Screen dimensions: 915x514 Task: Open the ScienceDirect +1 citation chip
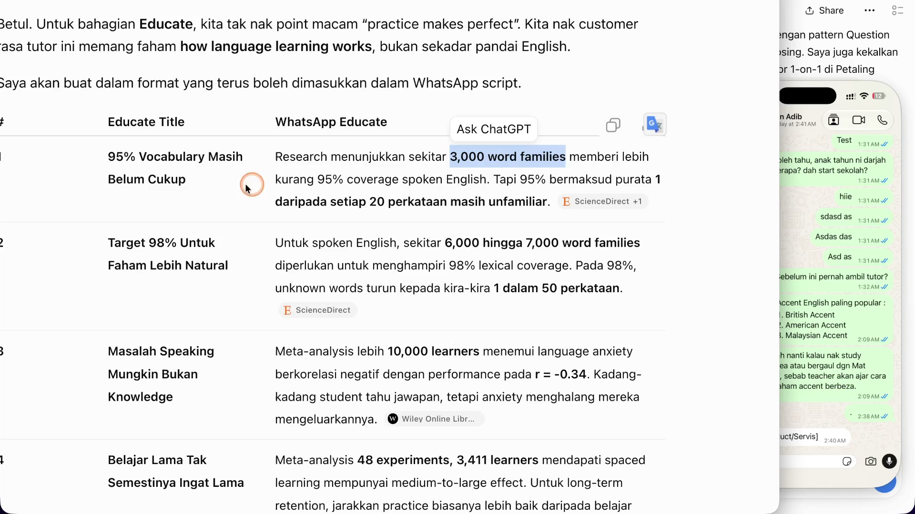point(602,201)
